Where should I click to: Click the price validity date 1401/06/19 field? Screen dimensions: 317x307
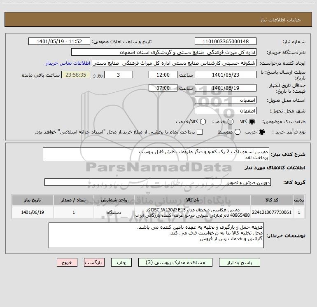(x=226, y=88)
